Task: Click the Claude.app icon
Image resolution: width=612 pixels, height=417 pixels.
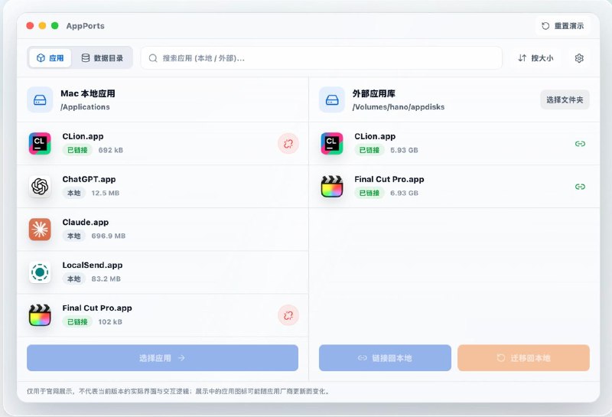Action: click(x=40, y=230)
